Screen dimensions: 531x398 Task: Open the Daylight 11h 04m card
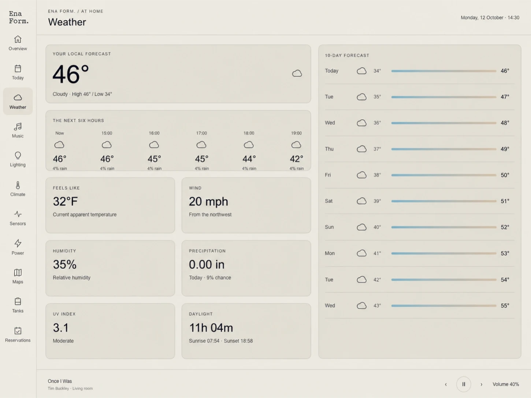[x=246, y=331]
